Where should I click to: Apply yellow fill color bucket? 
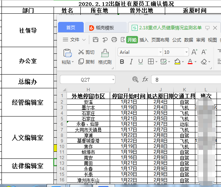177,62
